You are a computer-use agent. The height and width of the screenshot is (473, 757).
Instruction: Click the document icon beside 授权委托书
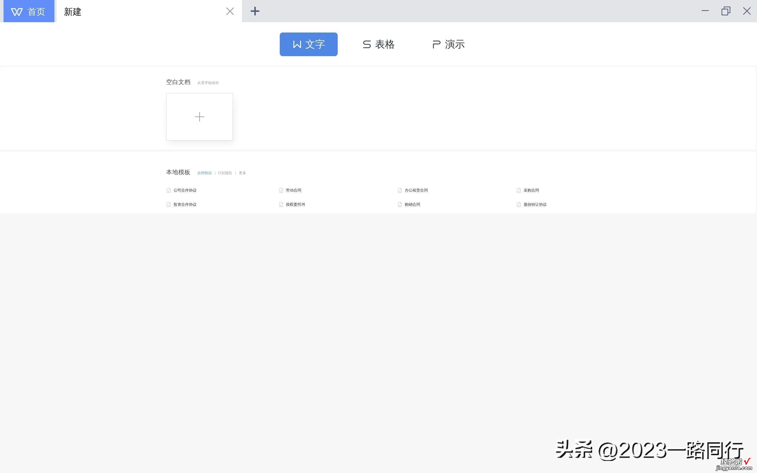coord(281,205)
